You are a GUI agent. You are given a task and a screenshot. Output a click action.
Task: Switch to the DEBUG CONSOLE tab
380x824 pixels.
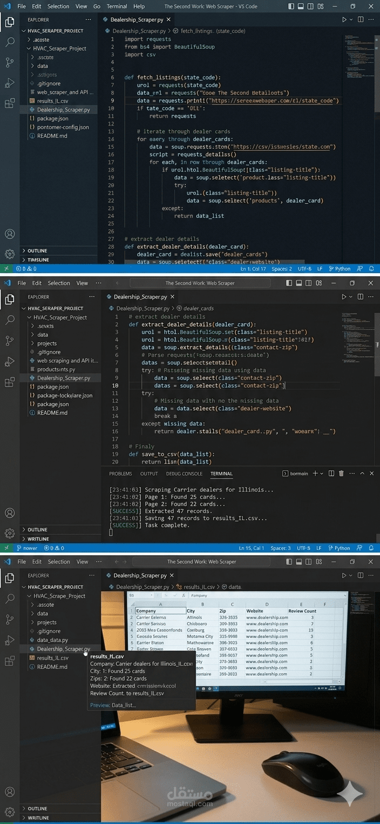point(184,474)
